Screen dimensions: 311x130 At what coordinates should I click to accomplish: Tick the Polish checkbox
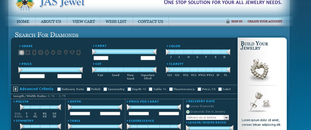tap(88, 89)
